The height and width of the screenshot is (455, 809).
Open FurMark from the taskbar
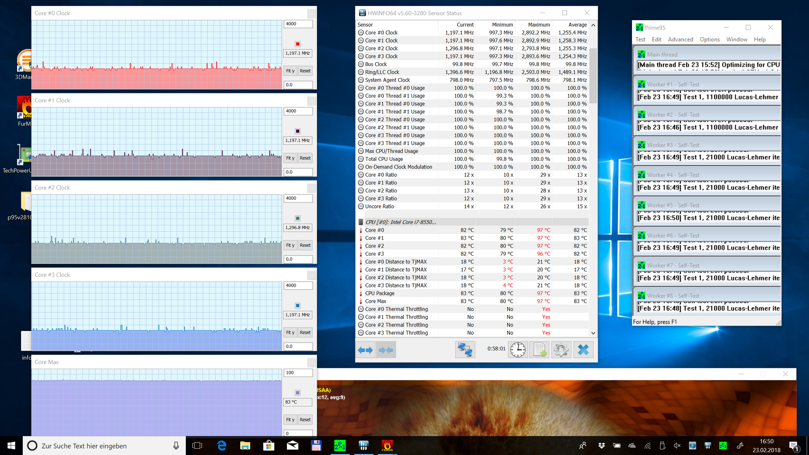pos(387,446)
